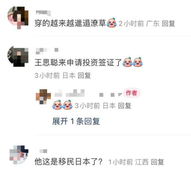The width and height of the screenshot is (191, 177).
Task: Open the author's small reply avatar
Action: pos(43,97)
